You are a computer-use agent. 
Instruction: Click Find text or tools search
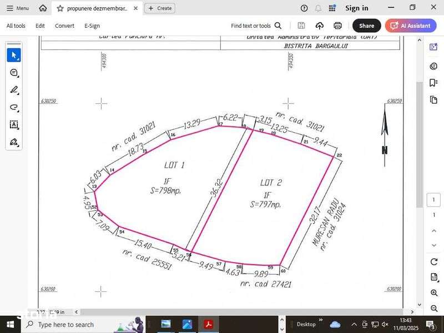pyautogui.click(x=251, y=26)
